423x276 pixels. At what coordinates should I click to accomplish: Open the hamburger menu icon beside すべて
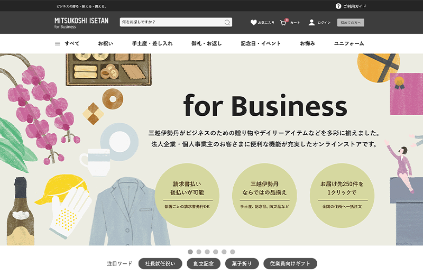tap(58, 44)
